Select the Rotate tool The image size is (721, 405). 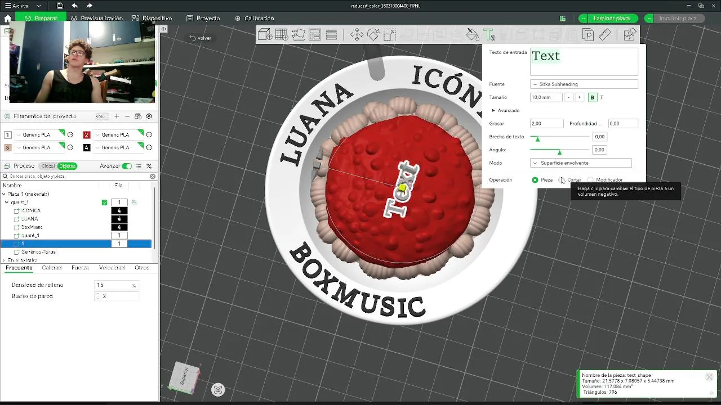pyautogui.click(x=373, y=35)
